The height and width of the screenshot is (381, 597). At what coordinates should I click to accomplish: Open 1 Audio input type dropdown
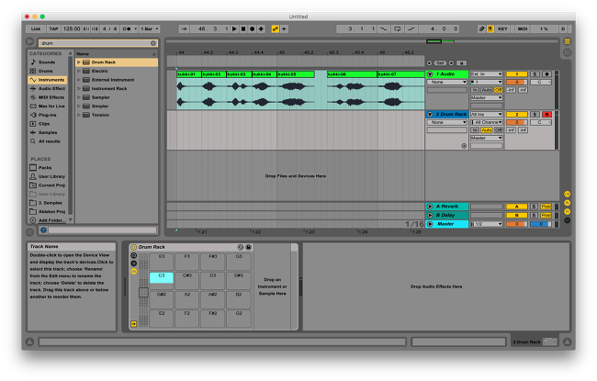click(487, 74)
